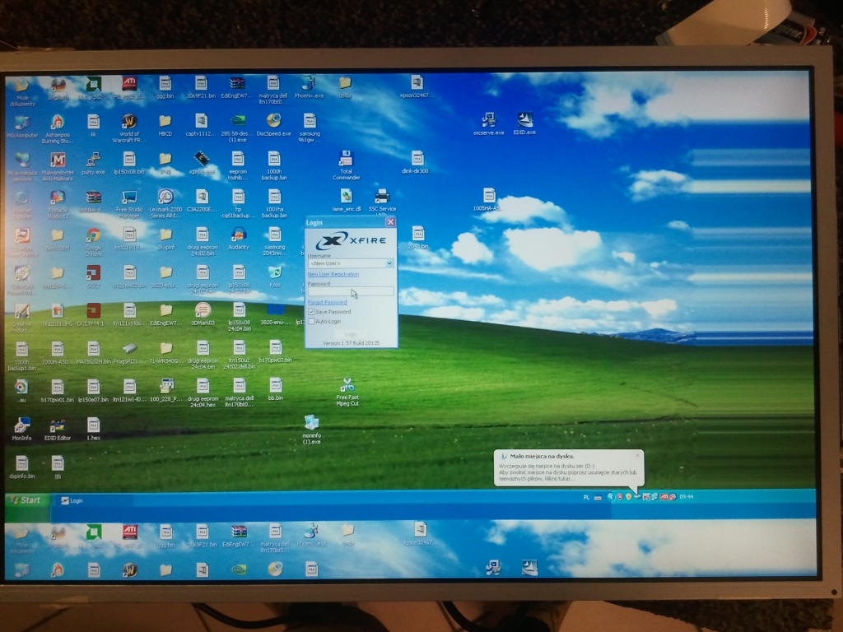Select the xprog.exe chip icon
Viewport: 843px width, 632px height.
[x=202, y=164]
